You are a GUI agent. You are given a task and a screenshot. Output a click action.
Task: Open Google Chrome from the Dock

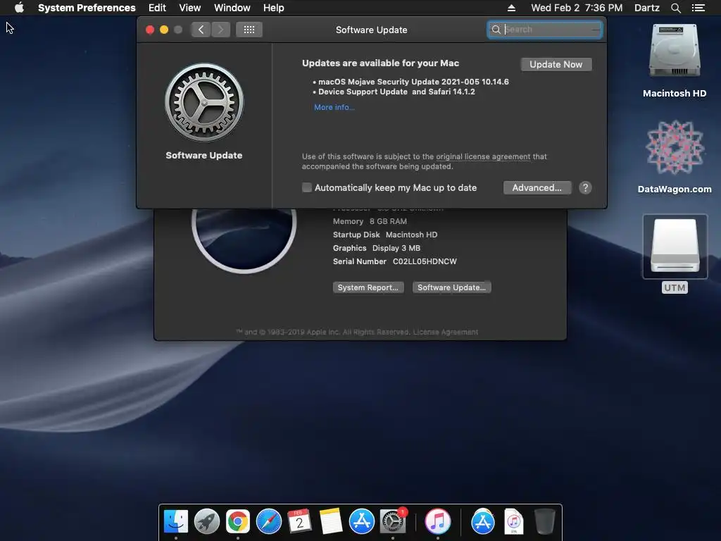tap(238, 522)
